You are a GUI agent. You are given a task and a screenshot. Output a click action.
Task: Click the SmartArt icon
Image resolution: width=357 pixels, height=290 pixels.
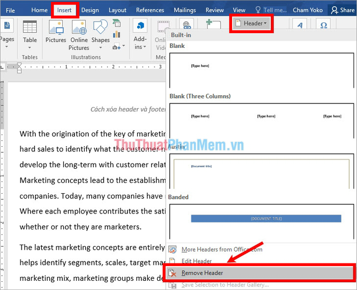pos(117,23)
